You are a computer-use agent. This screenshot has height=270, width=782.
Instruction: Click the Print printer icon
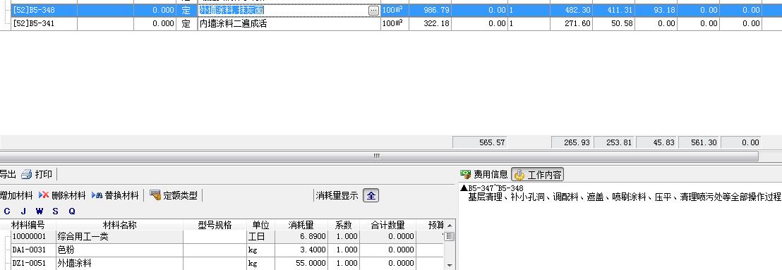26,174
